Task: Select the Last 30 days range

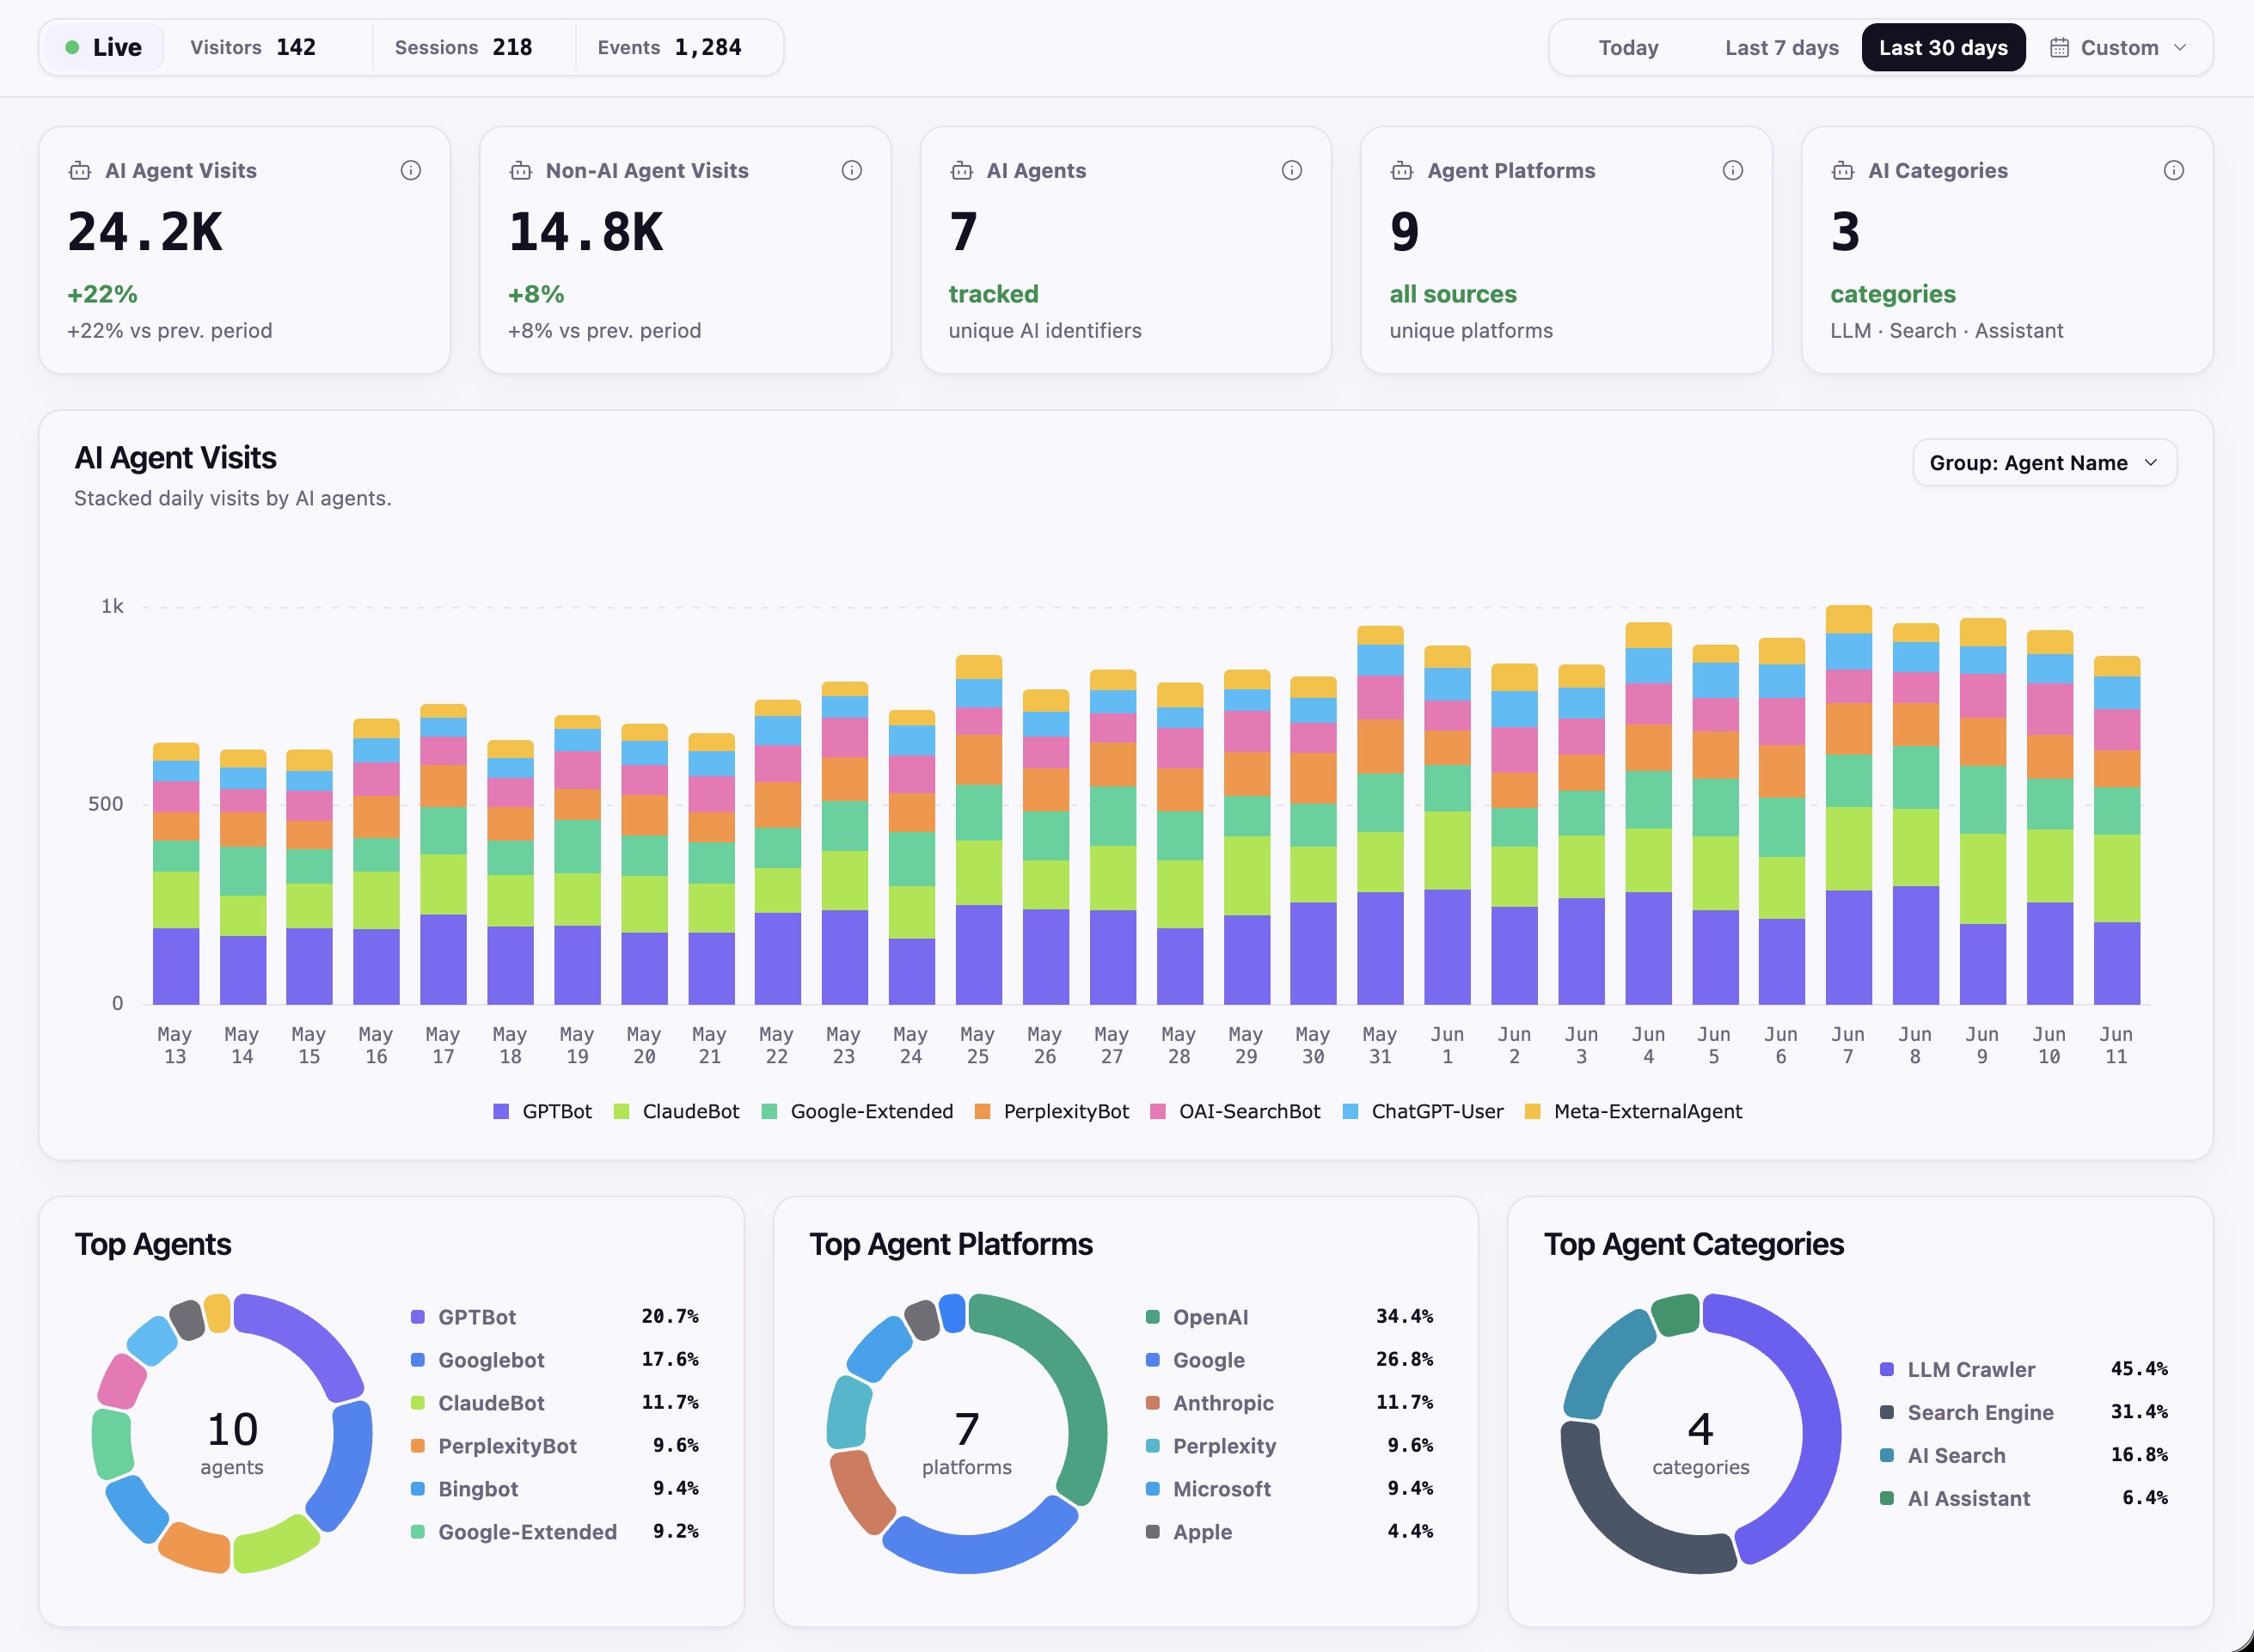Action: point(1943,47)
